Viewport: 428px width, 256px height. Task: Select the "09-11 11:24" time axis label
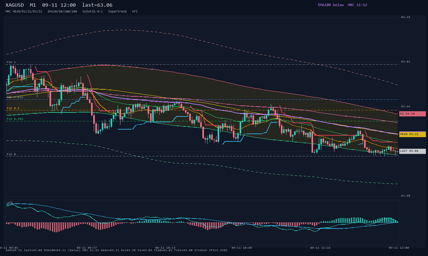[x=320, y=248]
